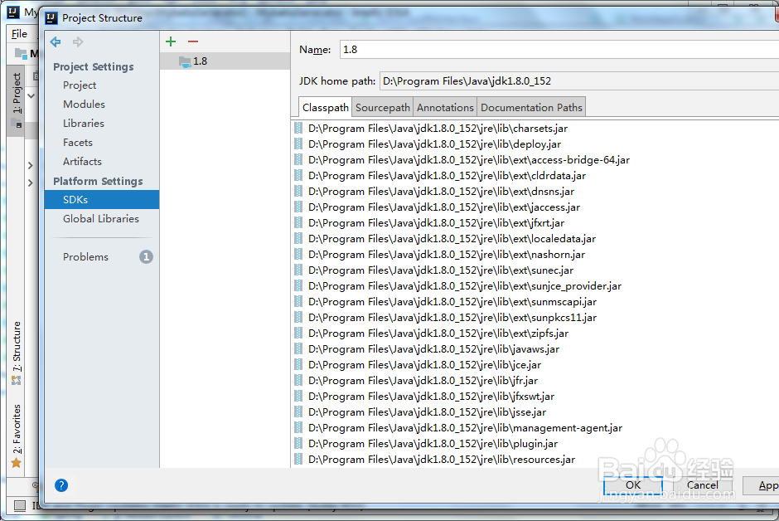This screenshot has height=521, width=779.
Task: Select jaccess.jar classpath entry
Action: (444, 207)
